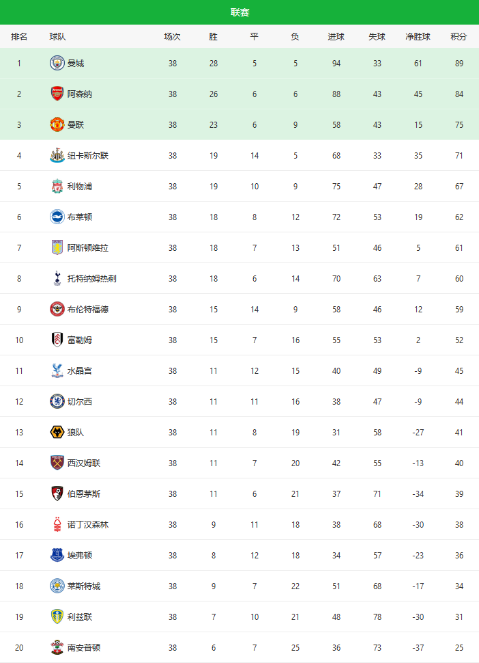479x663 pixels.
Task: Click the Everton crest icon
Action: [57, 555]
